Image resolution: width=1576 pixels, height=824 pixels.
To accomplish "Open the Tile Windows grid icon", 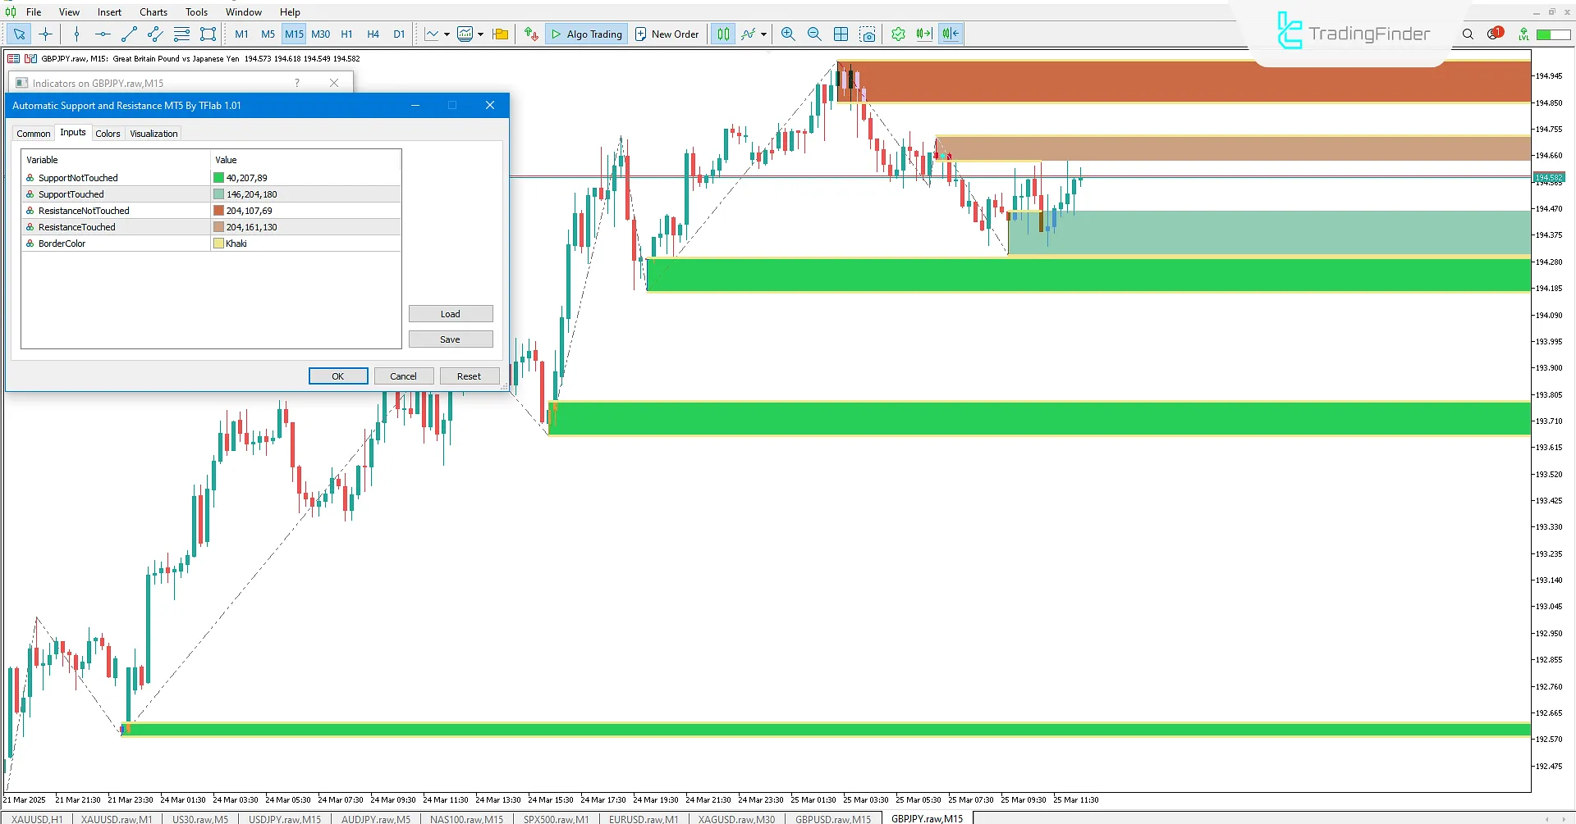I will pos(841,34).
